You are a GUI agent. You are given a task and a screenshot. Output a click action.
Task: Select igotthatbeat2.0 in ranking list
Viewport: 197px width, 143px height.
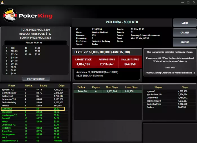(x=35, y=93)
